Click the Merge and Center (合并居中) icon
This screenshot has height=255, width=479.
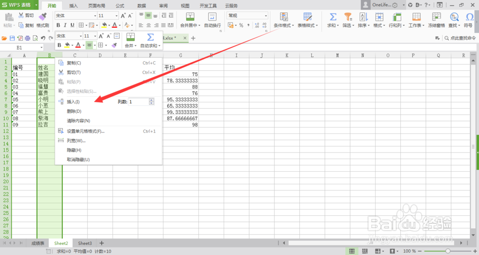pos(190,17)
